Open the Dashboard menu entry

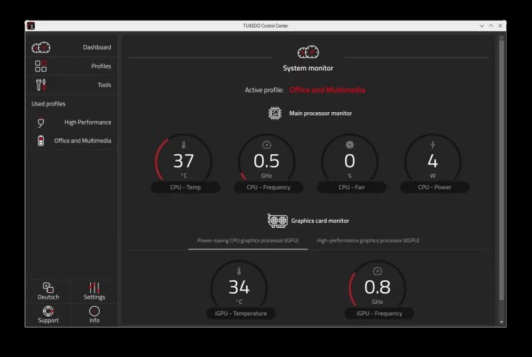click(72, 47)
